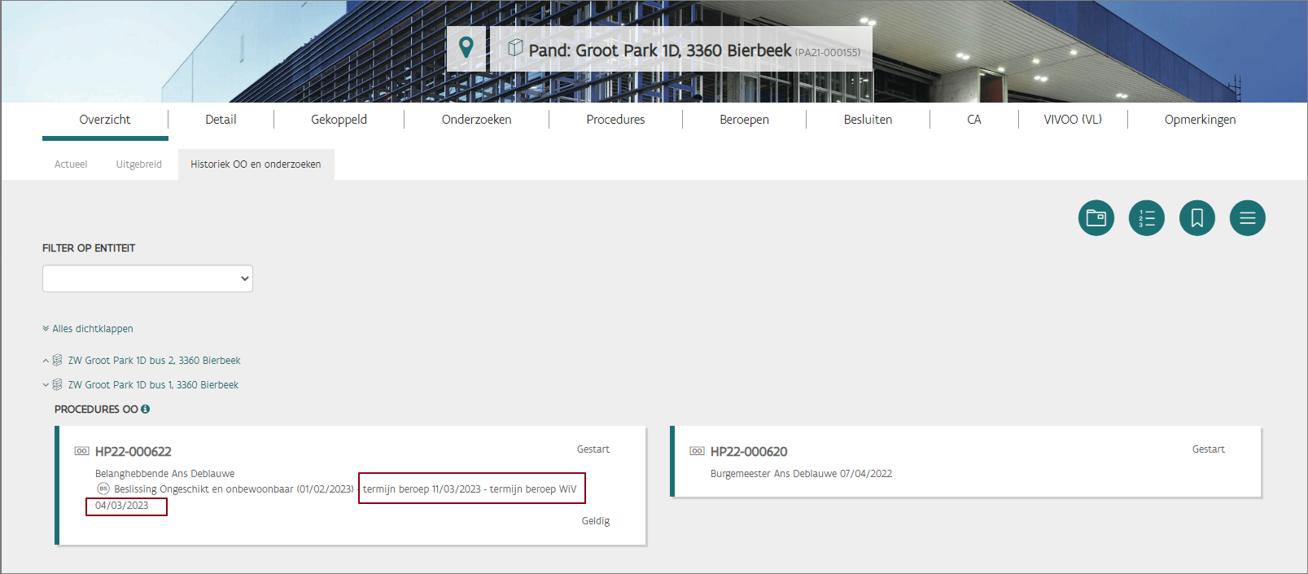Click the map location pin icon

[466, 48]
